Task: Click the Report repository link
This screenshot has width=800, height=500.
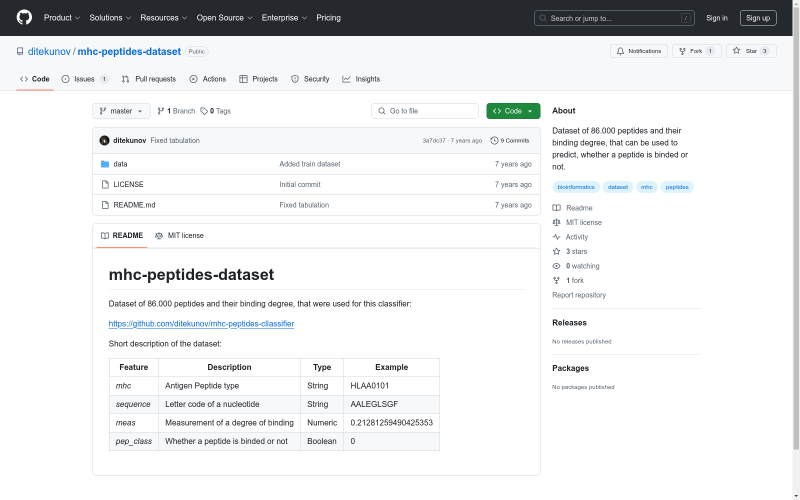Action: tap(579, 295)
